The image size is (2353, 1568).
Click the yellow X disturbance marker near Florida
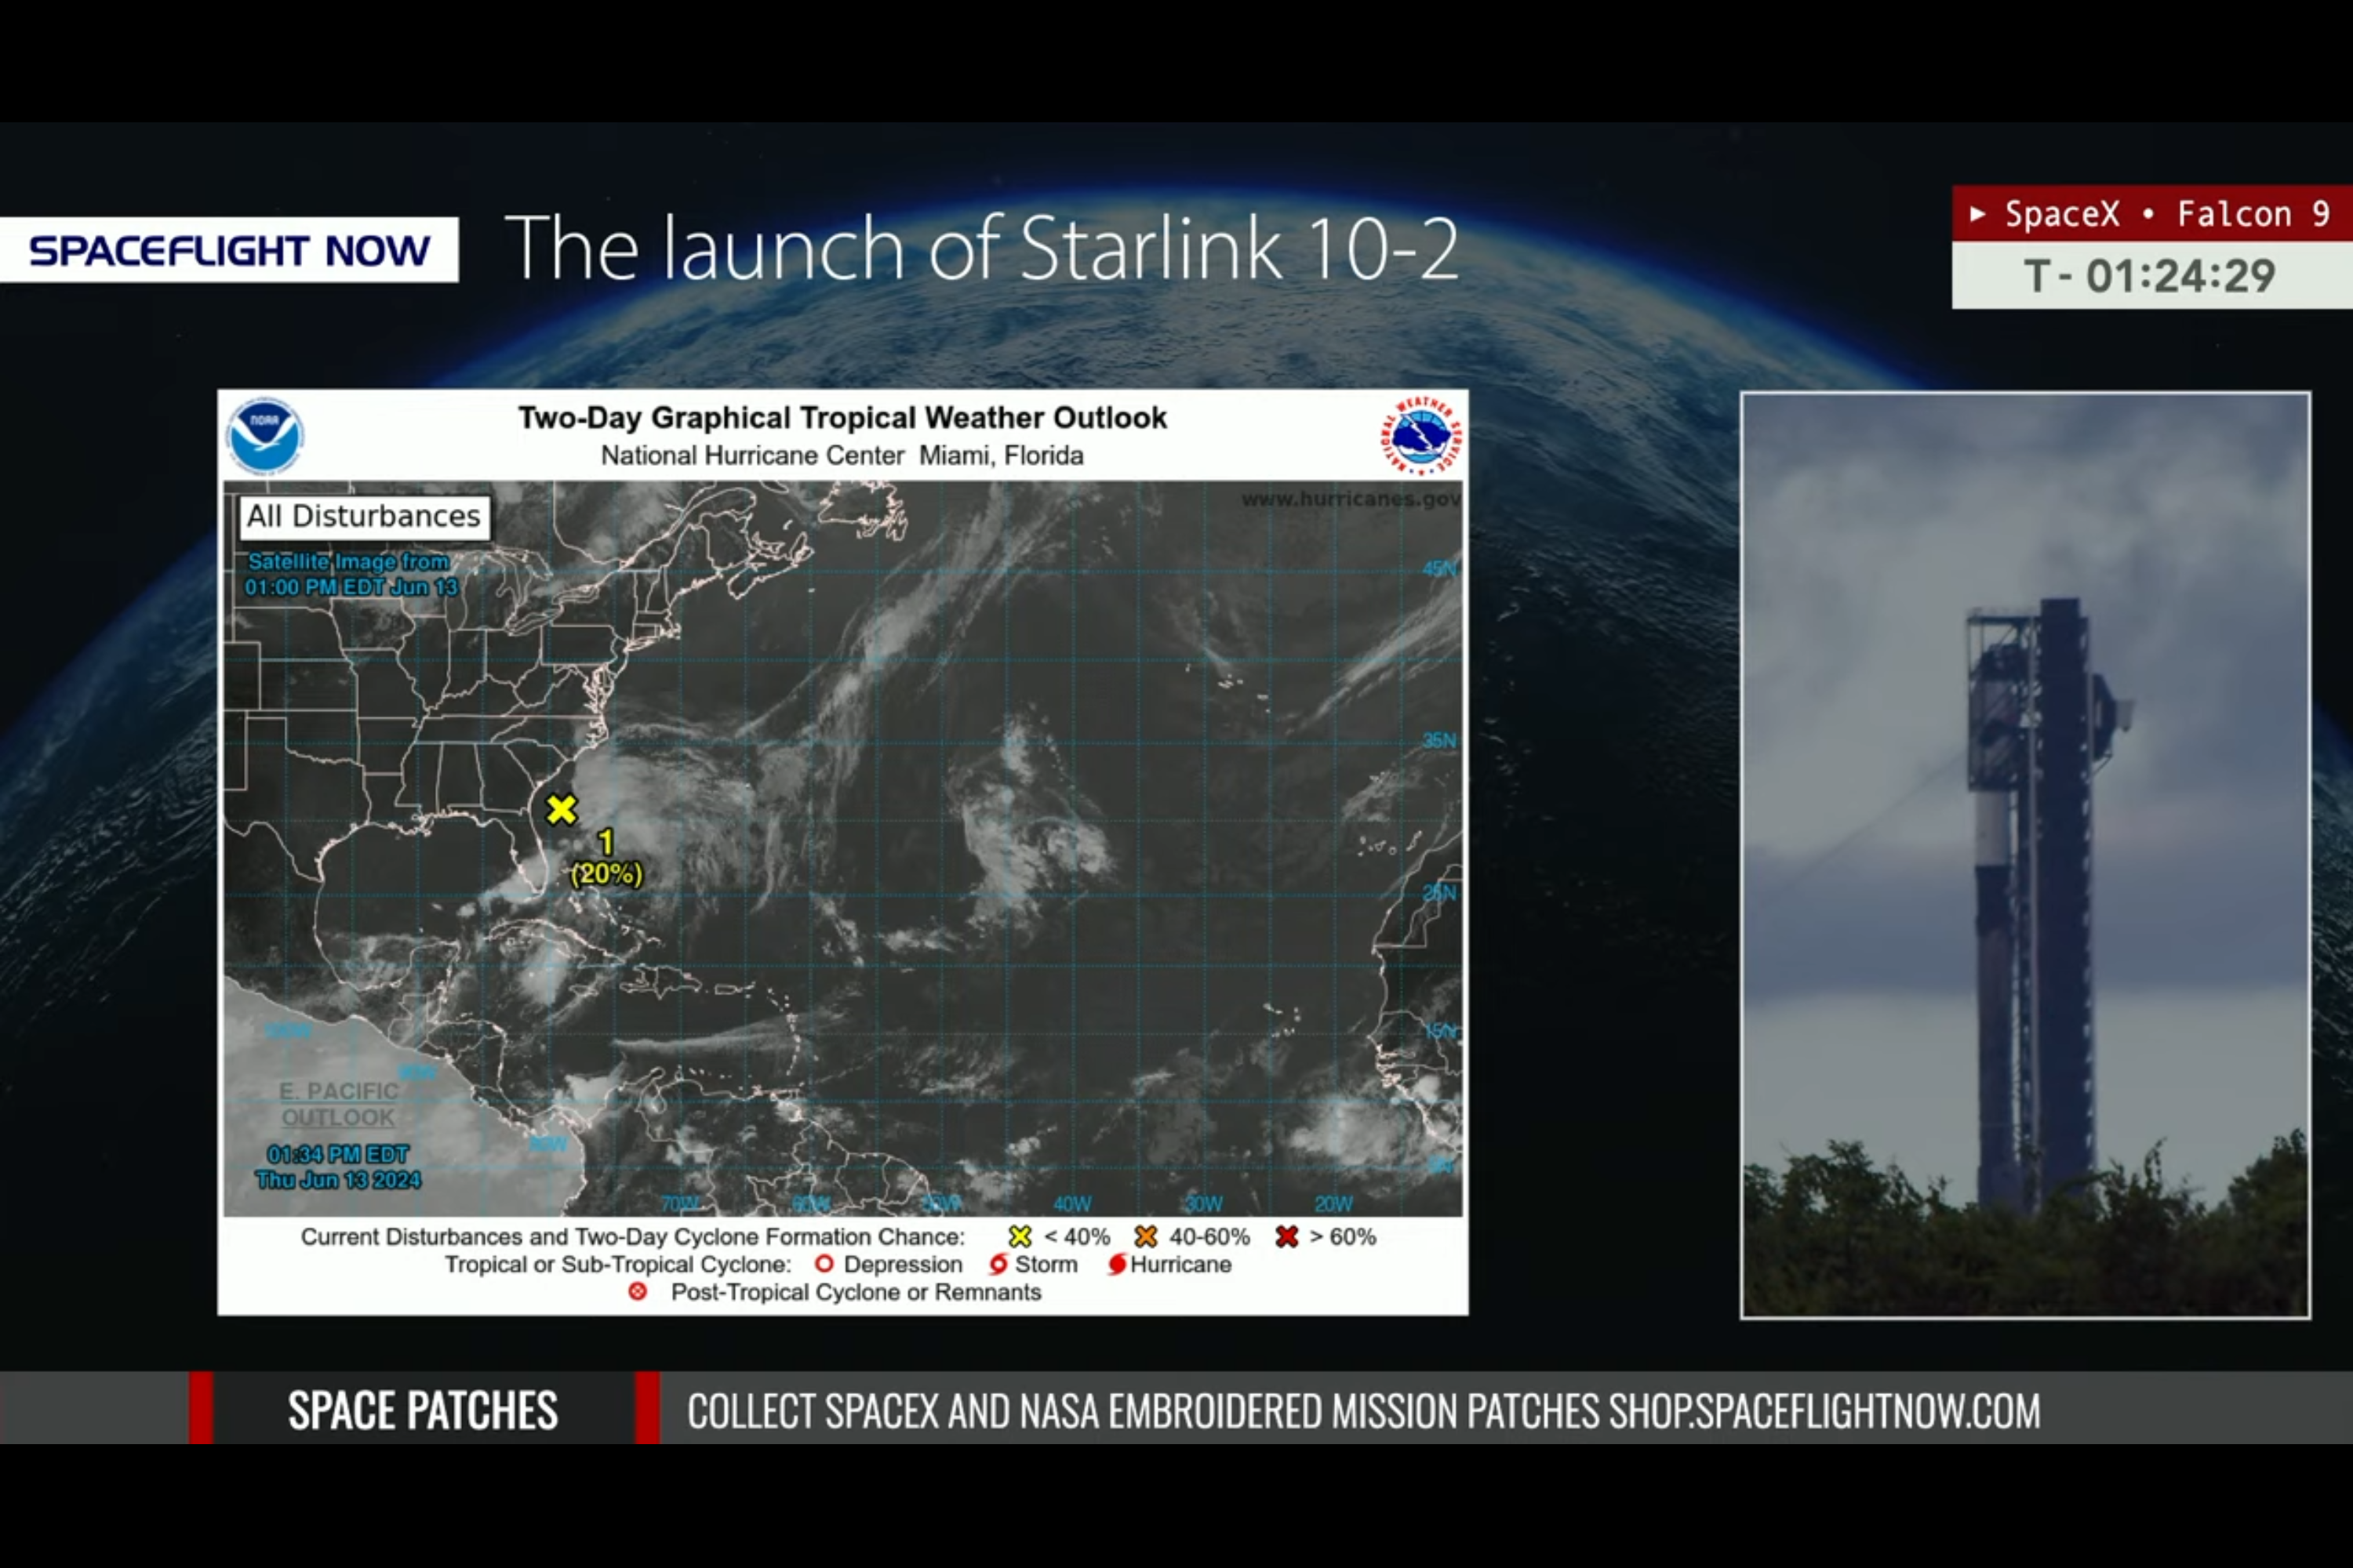click(562, 809)
